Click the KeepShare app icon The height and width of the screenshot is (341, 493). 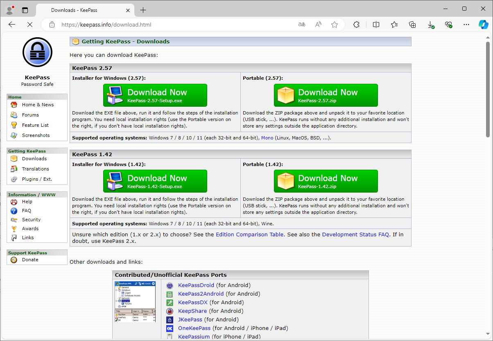(x=170, y=311)
